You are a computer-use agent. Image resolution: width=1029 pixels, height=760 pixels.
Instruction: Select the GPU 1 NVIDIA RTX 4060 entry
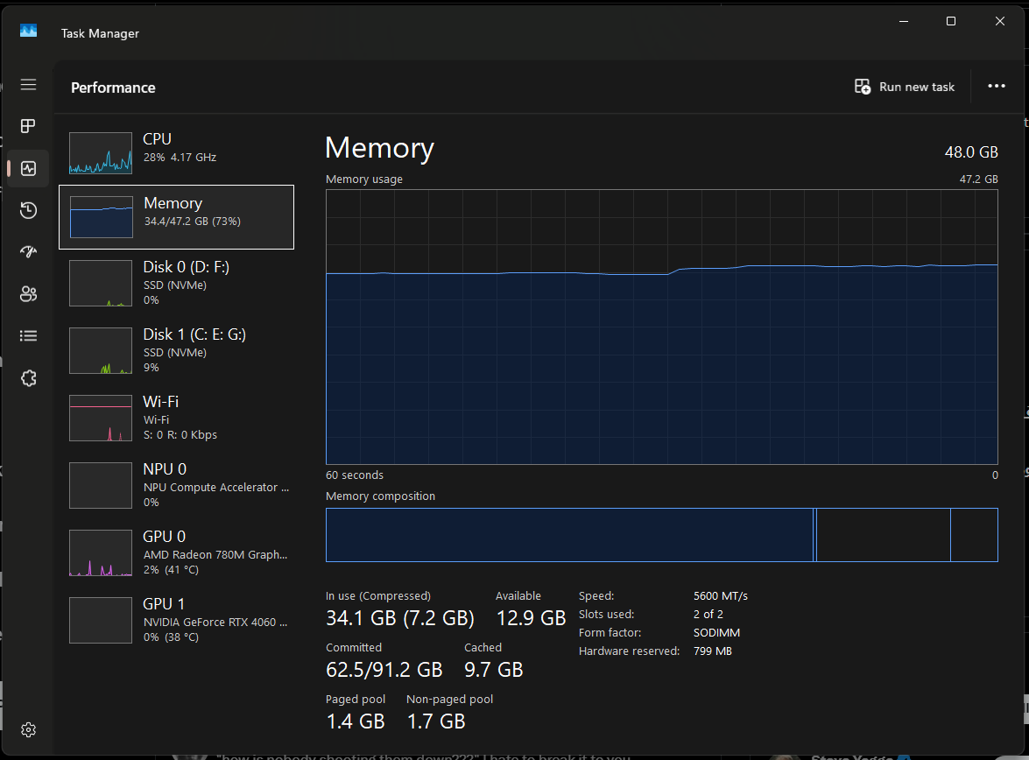pyautogui.click(x=175, y=619)
